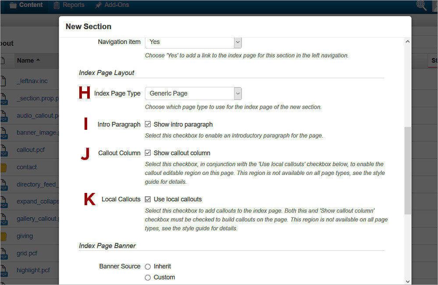Select the Custom banner source option
This screenshot has width=438, height=285.
[x=147, y=277]
